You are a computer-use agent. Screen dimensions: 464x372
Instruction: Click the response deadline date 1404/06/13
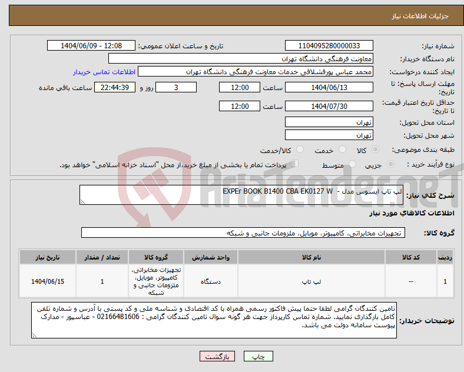tap(329, 87)
